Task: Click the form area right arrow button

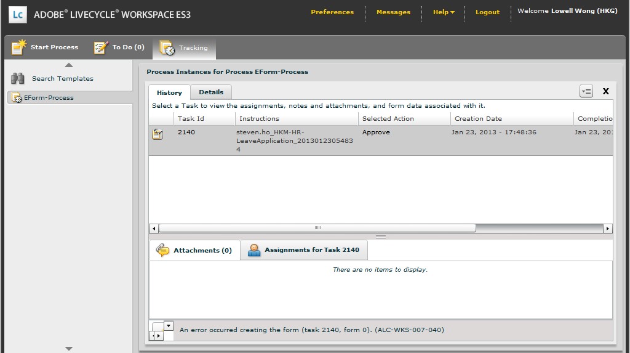Action: point(159,335)
